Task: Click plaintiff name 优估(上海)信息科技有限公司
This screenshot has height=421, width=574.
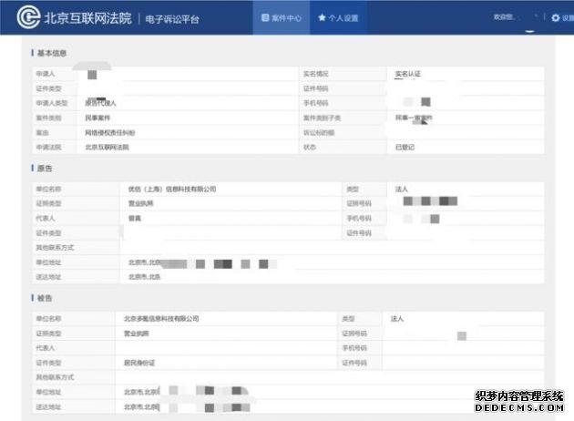Action: (x=173, y=189)
